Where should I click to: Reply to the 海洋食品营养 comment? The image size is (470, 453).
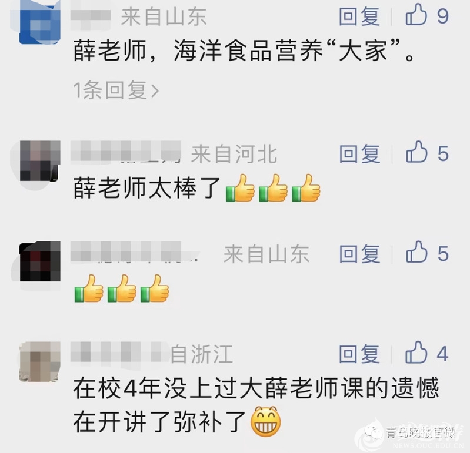click(359, 16)
